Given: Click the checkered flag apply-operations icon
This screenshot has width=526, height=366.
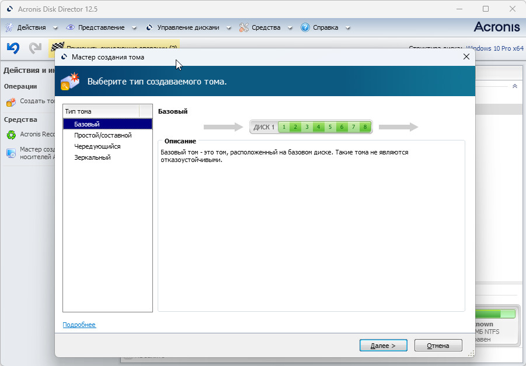Looking at the screenshot, I should [57, 48].
